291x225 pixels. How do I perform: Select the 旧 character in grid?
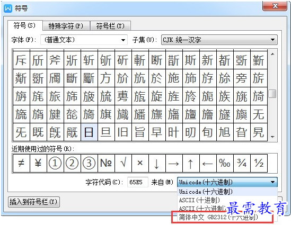pyautogui.click(x=123, y=132)
